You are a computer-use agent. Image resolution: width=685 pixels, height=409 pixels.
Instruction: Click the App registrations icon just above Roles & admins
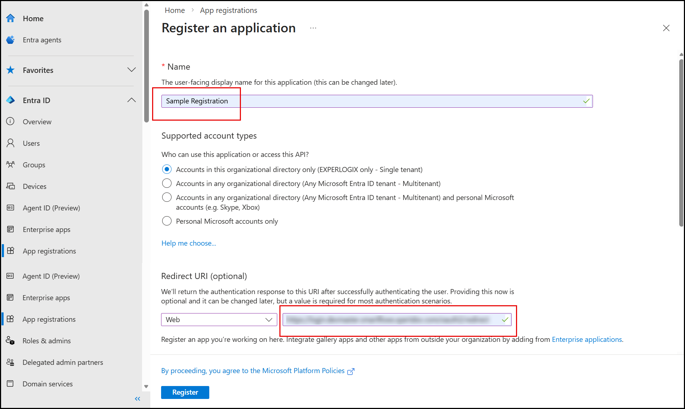10,319
